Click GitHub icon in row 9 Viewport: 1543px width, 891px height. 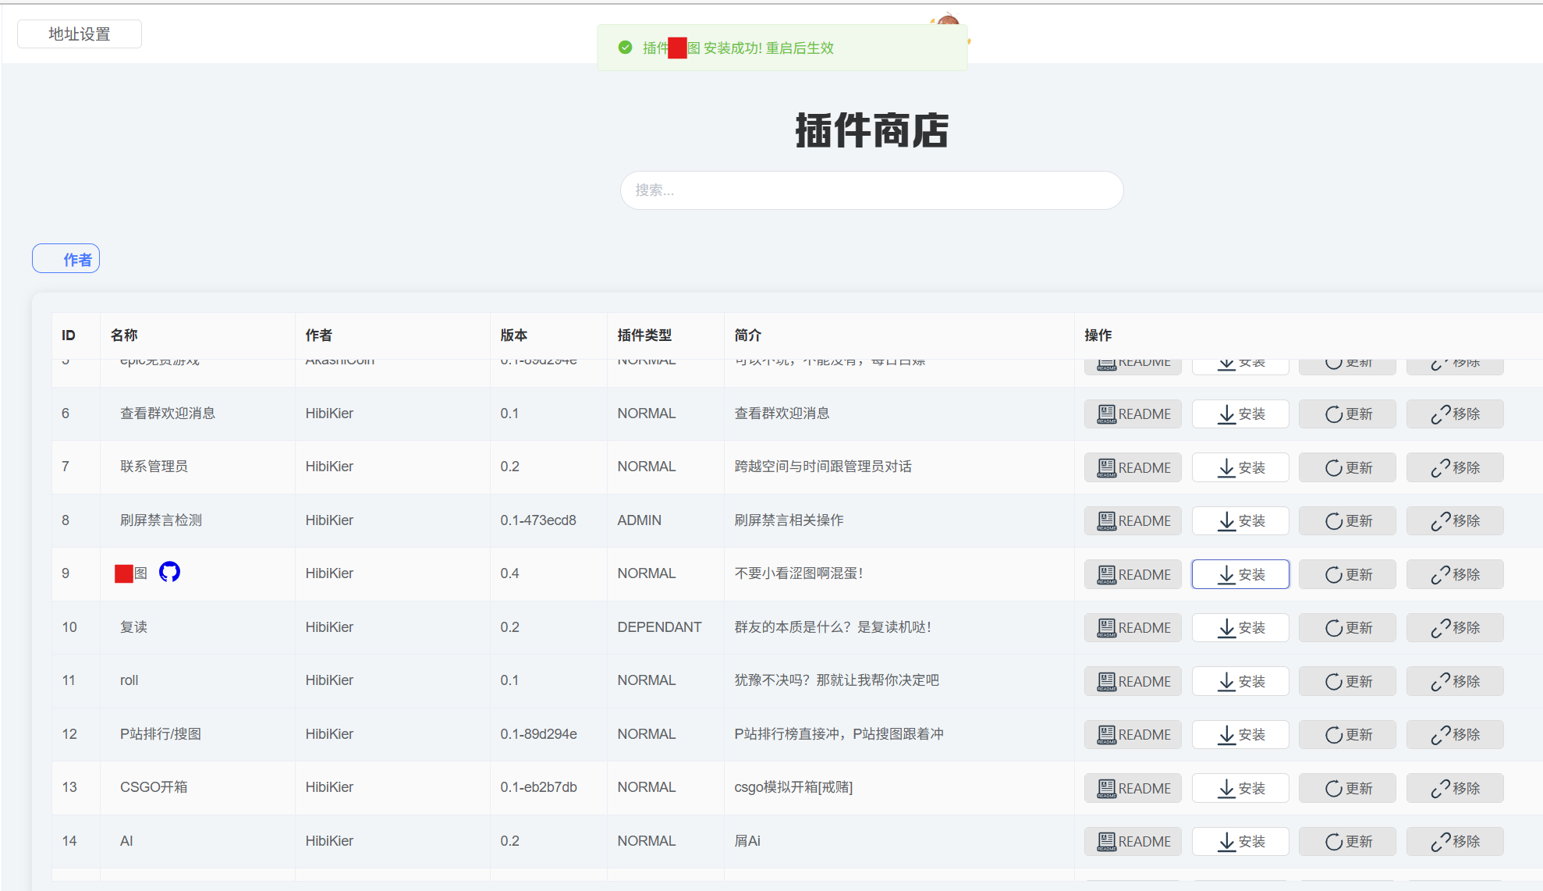pyautogui.click(x=169, y=572)
